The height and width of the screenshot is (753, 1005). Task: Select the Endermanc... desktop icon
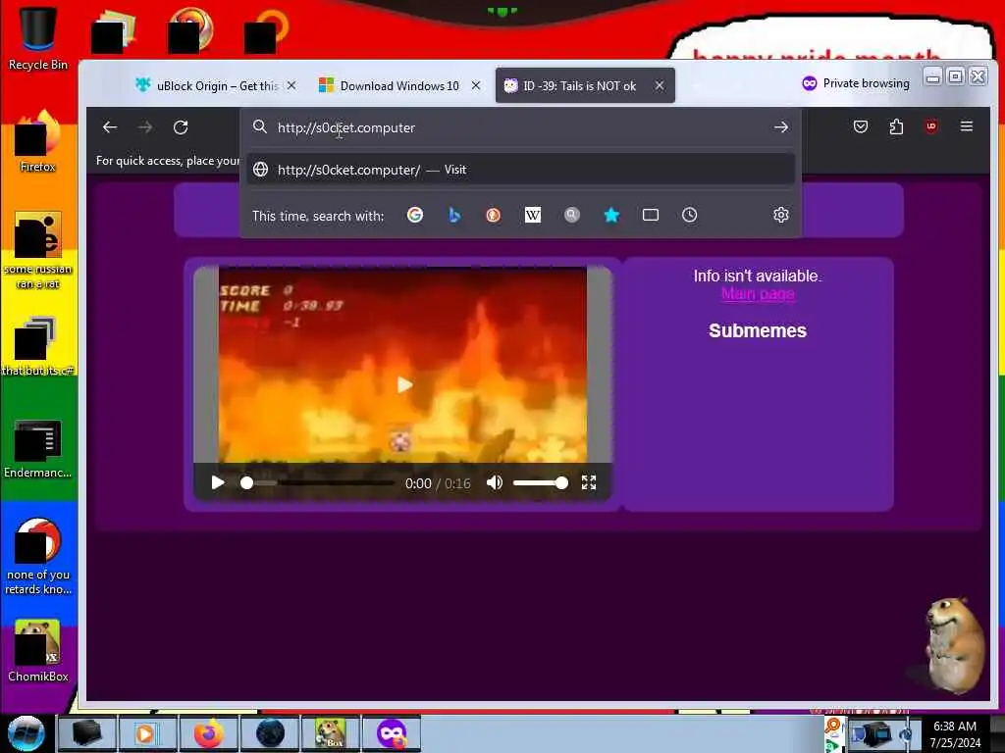[37, 448]
